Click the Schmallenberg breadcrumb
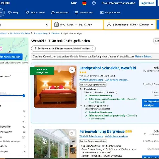Screen dimensions: 159x159 pyautogui.click(x=41, y=33)
